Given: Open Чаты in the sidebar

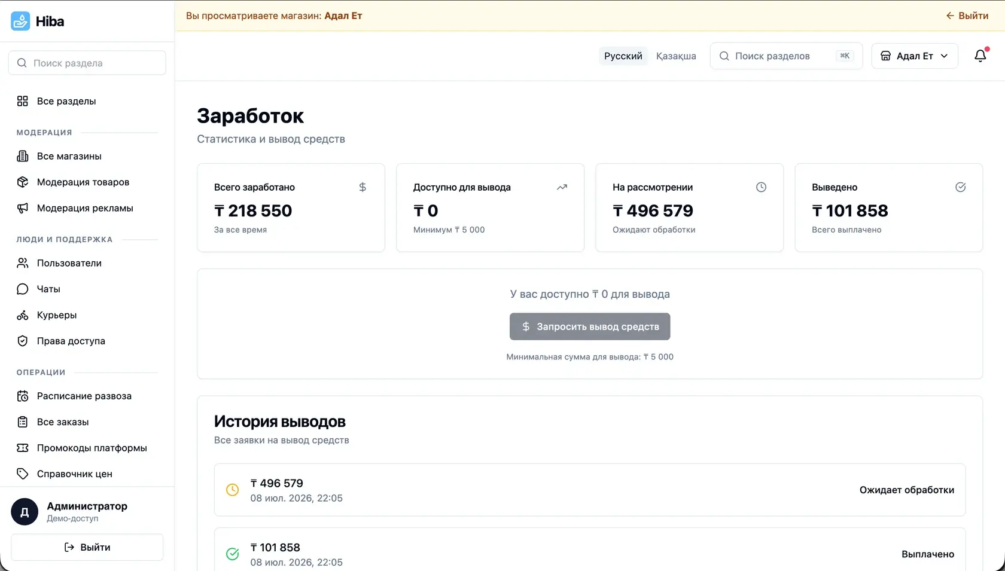Looking at the screenshot, I should (87, 289).
